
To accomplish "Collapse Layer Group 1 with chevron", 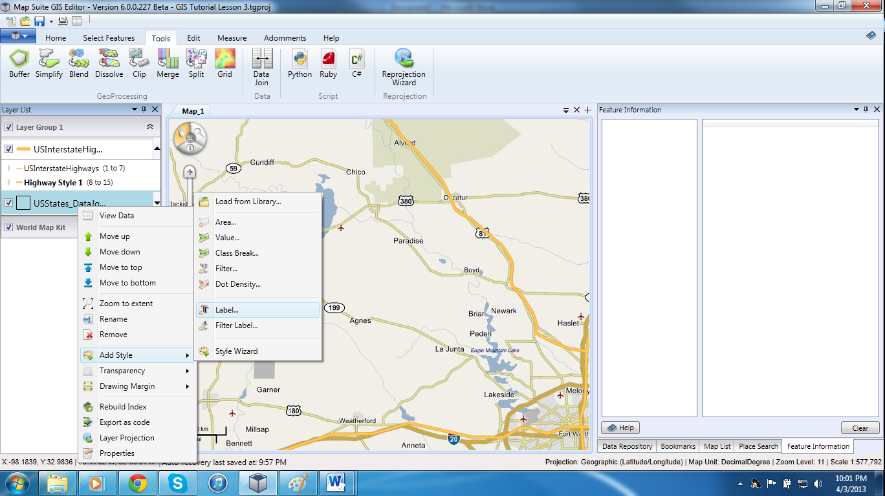I will 150,127.
